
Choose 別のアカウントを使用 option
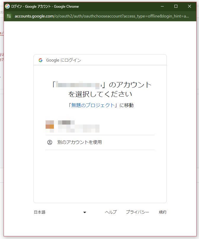point(100,142)
